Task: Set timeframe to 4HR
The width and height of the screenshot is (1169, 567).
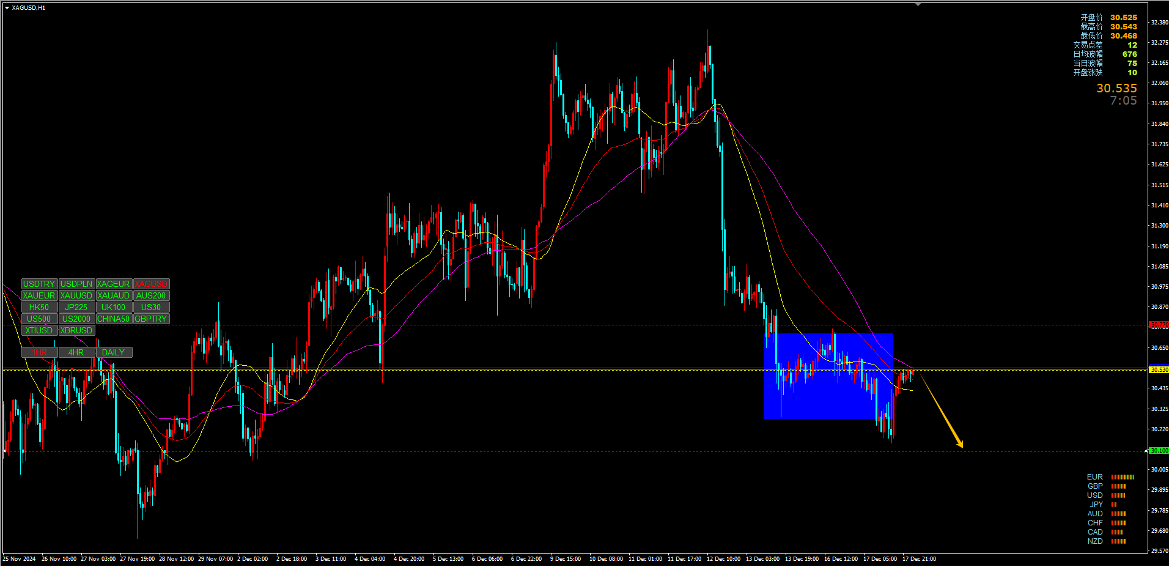Action: coord(76,352)
